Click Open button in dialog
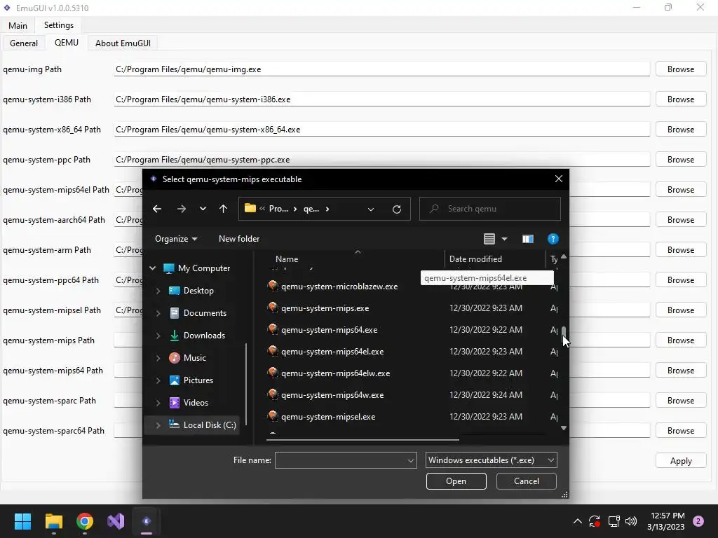718x538 pixels. 456,481
